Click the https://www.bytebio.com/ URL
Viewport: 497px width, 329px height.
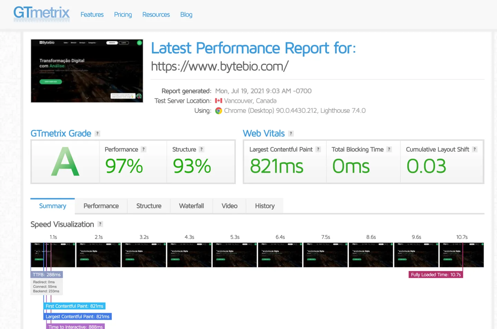[220, 66]
